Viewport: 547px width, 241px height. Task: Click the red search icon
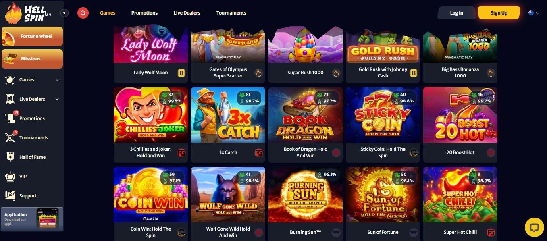83,13
